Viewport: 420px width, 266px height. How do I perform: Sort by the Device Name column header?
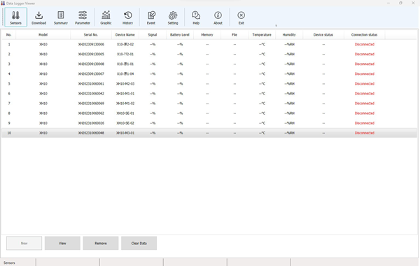tap(125, 35)
